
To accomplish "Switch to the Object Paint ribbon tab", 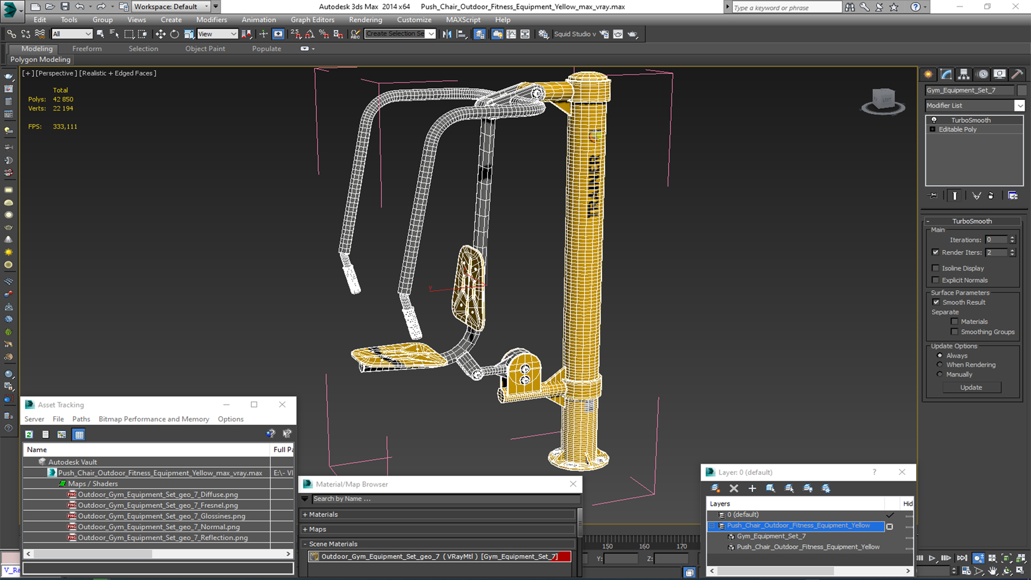I will (205, 48).
